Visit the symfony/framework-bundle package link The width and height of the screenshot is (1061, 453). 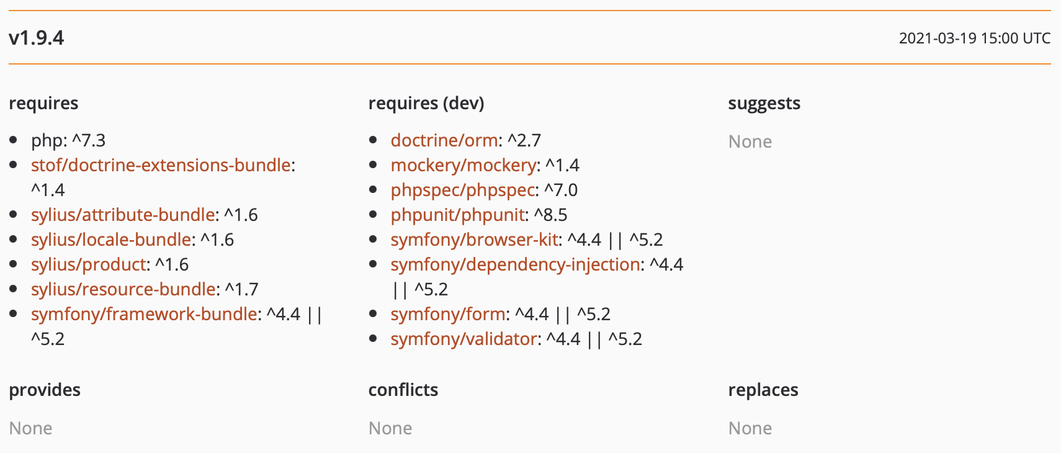(144, 314)
